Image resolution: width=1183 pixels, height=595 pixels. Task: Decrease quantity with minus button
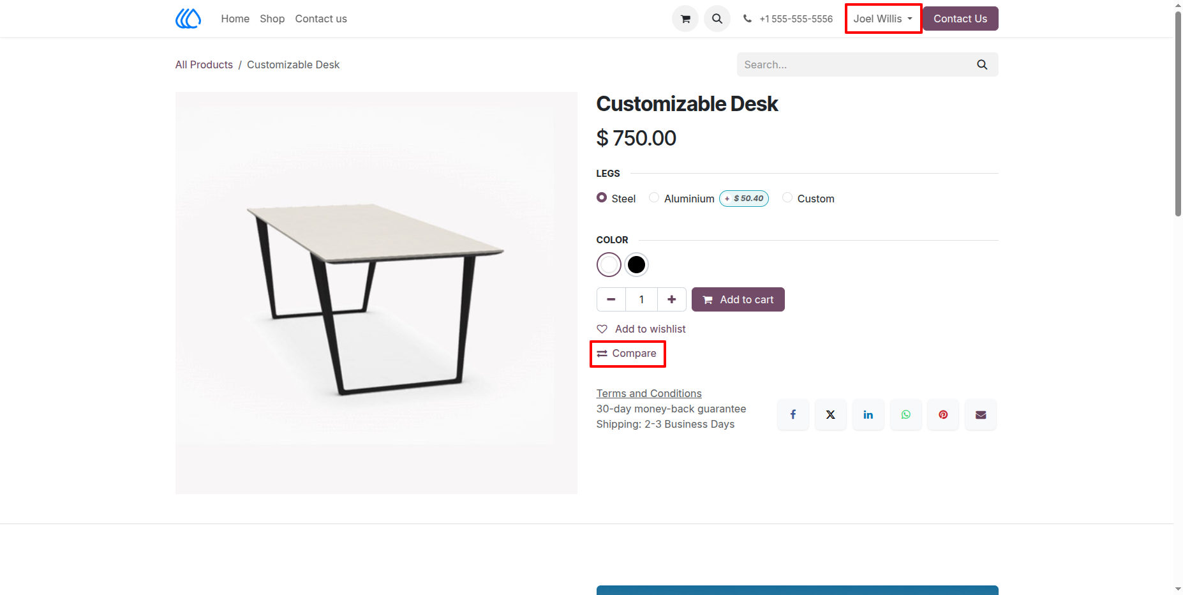click(x=611, y=299)
